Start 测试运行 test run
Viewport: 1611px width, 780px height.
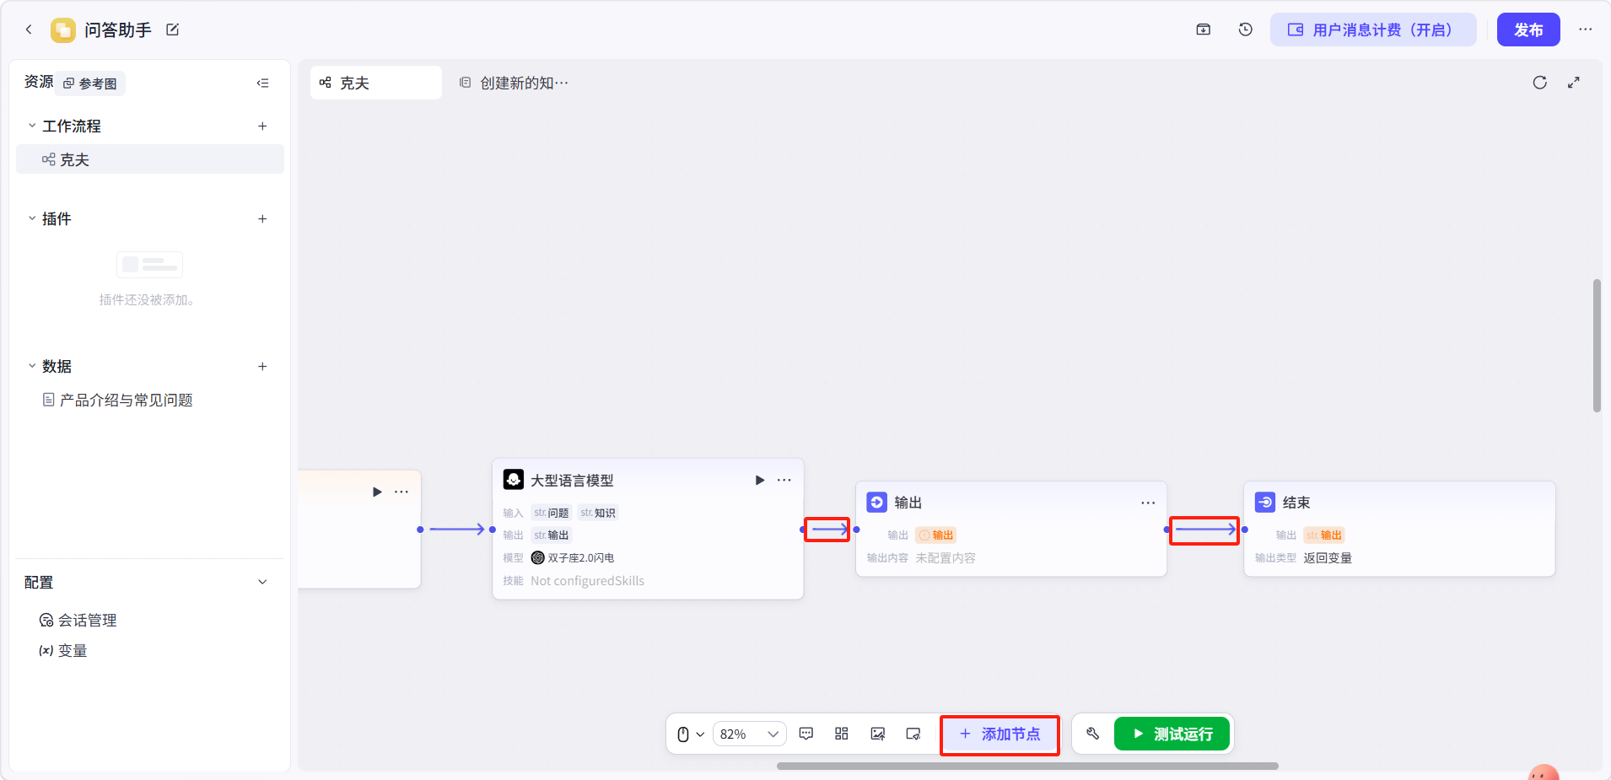click(1172, 734)
